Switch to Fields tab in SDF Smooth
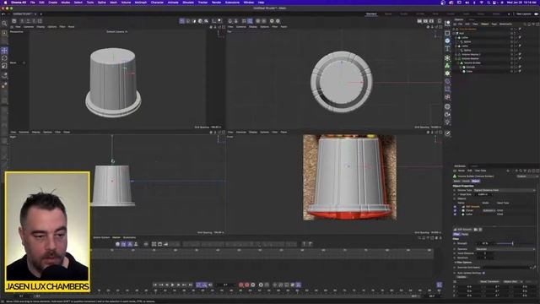The width and height of the screenshot is (540, 304). (465, 234)
